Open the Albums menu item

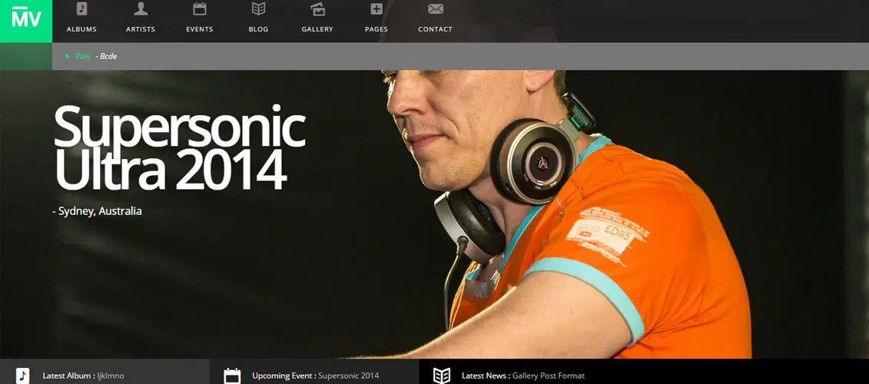pos(81,29)
